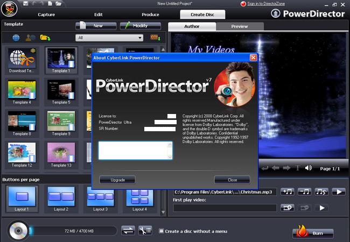Screen dimensions: 350x242
Task: Click the upgrade arrow icon beside PowerDirector
Action: pos(276,13)
